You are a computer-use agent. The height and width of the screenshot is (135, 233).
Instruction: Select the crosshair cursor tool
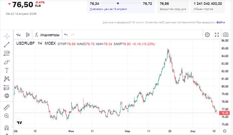point(7,36)
